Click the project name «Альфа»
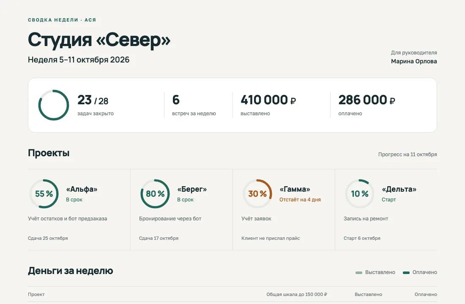 click(82, 189)
